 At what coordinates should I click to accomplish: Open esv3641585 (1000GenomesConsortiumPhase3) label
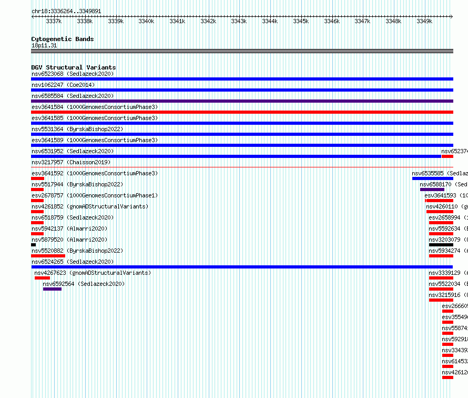(95, 118)
